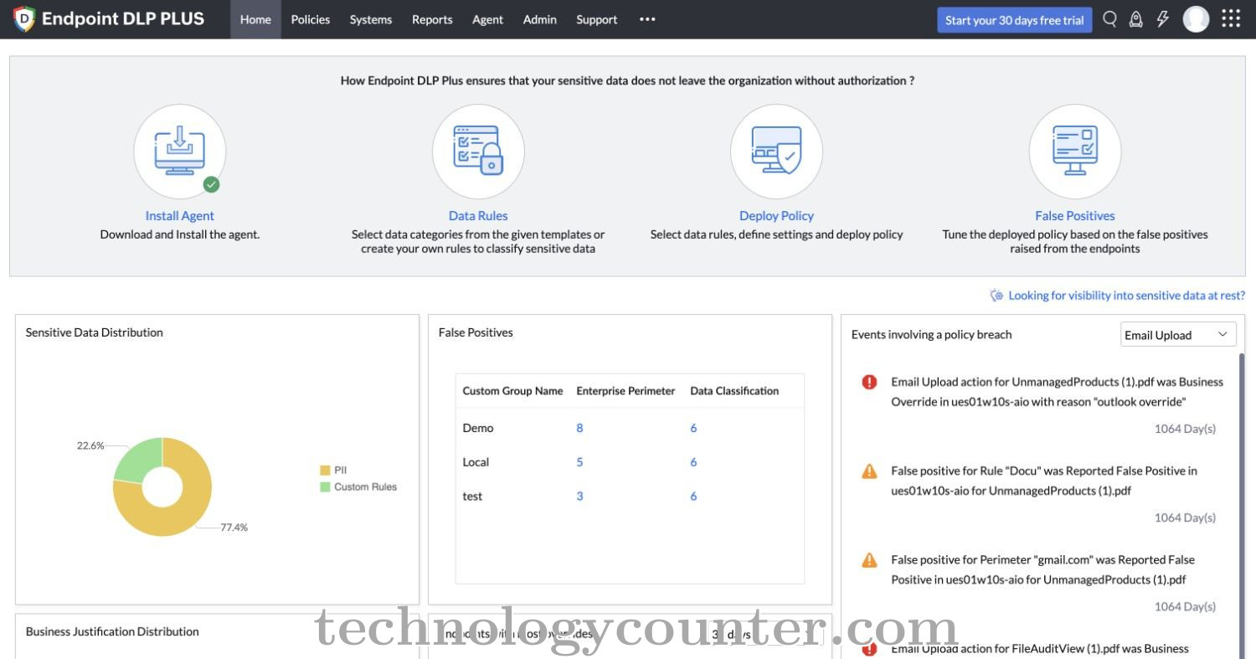Click the Business Justification Distribution panel title
1256x659 pixels.
[112, 631]
